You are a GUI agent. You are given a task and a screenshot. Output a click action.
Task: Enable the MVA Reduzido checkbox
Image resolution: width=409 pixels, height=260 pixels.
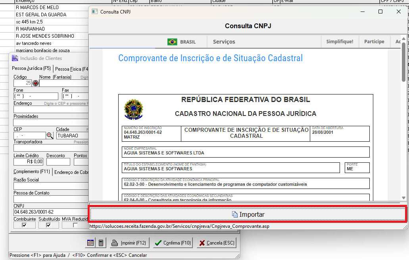tap(75, 225)
